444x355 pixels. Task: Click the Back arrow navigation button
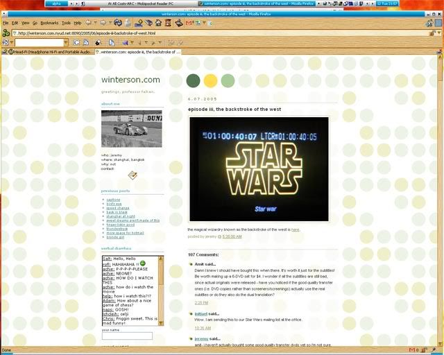coord(88,23)
